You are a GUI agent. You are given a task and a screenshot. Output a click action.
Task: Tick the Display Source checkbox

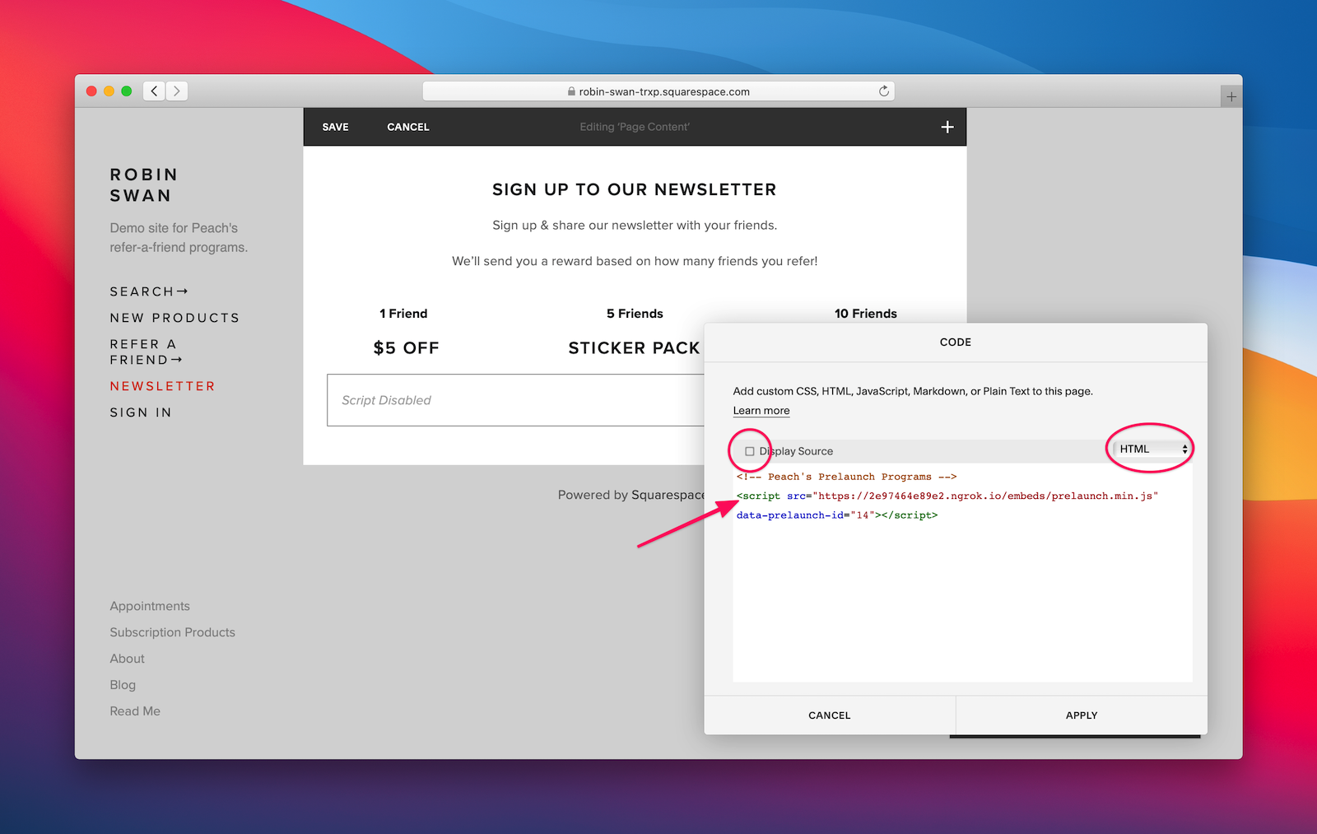click(x=750, y=451)
